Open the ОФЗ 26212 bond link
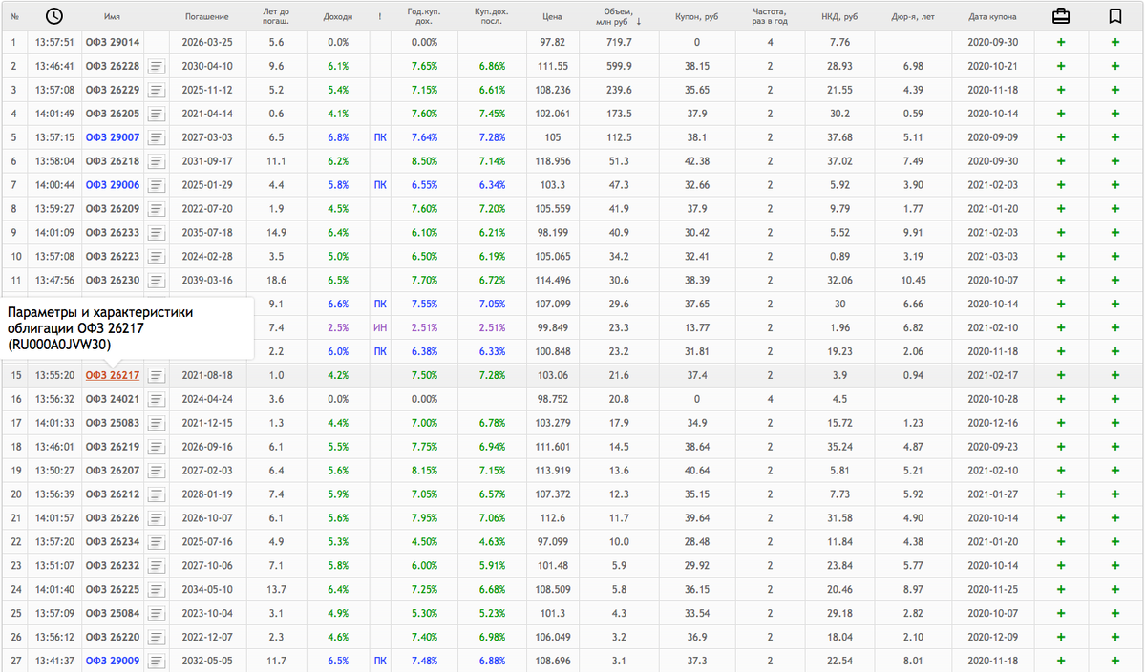 coord(113,494)
